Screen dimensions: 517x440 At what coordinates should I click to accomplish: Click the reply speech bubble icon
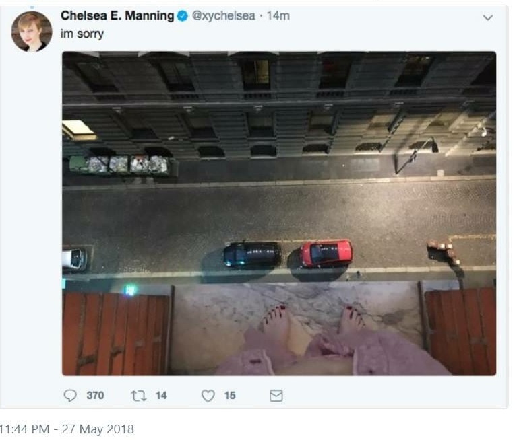[x=70, y=396]
